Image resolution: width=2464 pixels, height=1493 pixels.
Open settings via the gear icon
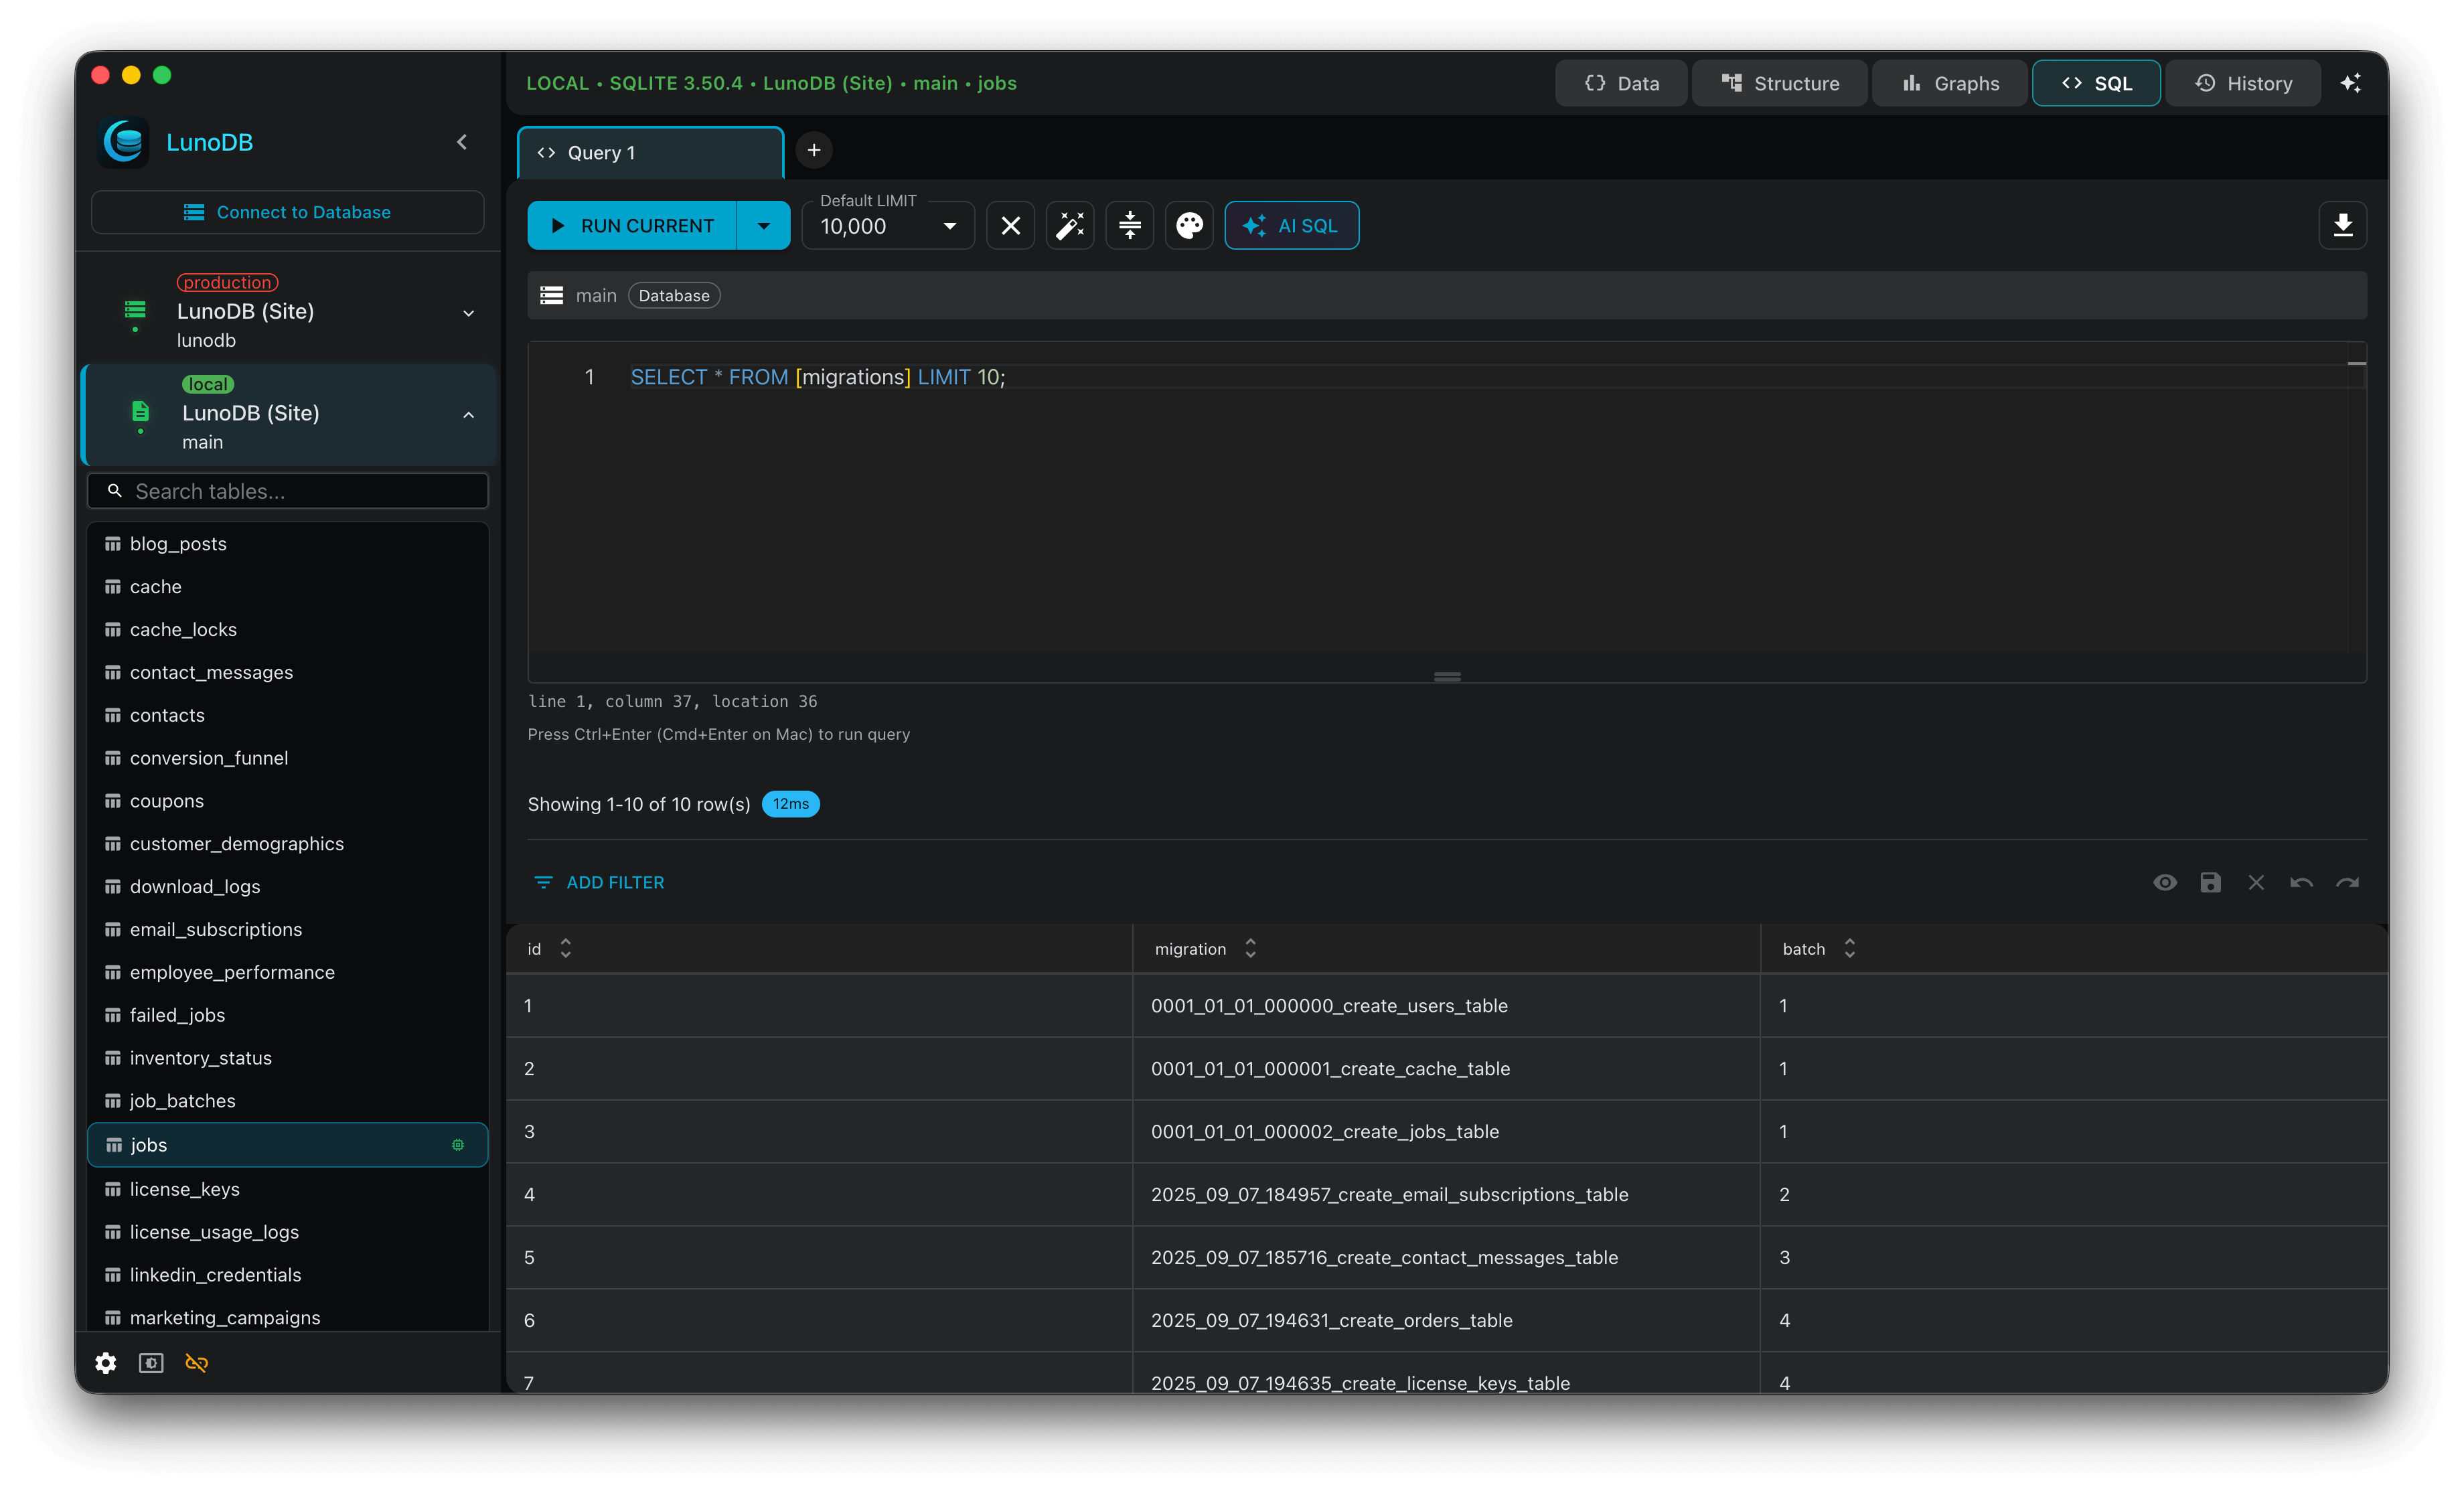105,1362
